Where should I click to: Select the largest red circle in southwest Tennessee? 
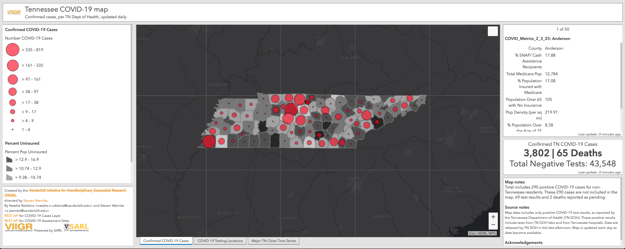pos(209,142)
